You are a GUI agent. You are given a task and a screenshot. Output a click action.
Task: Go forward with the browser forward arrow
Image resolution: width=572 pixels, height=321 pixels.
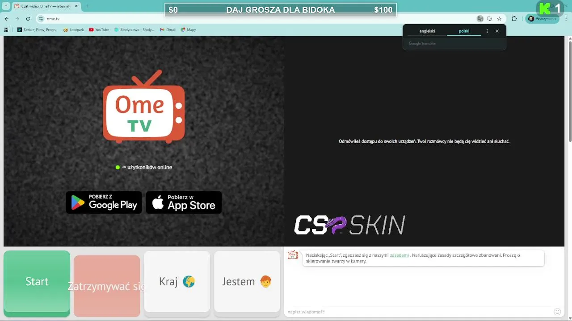point(17,19)
